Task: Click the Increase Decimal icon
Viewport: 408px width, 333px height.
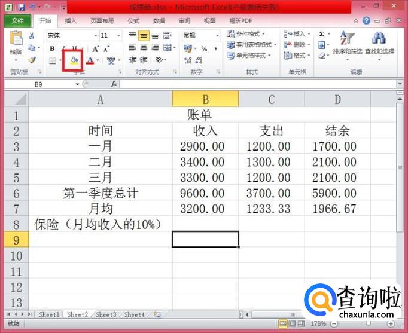Action: click(x=188, y=60)
